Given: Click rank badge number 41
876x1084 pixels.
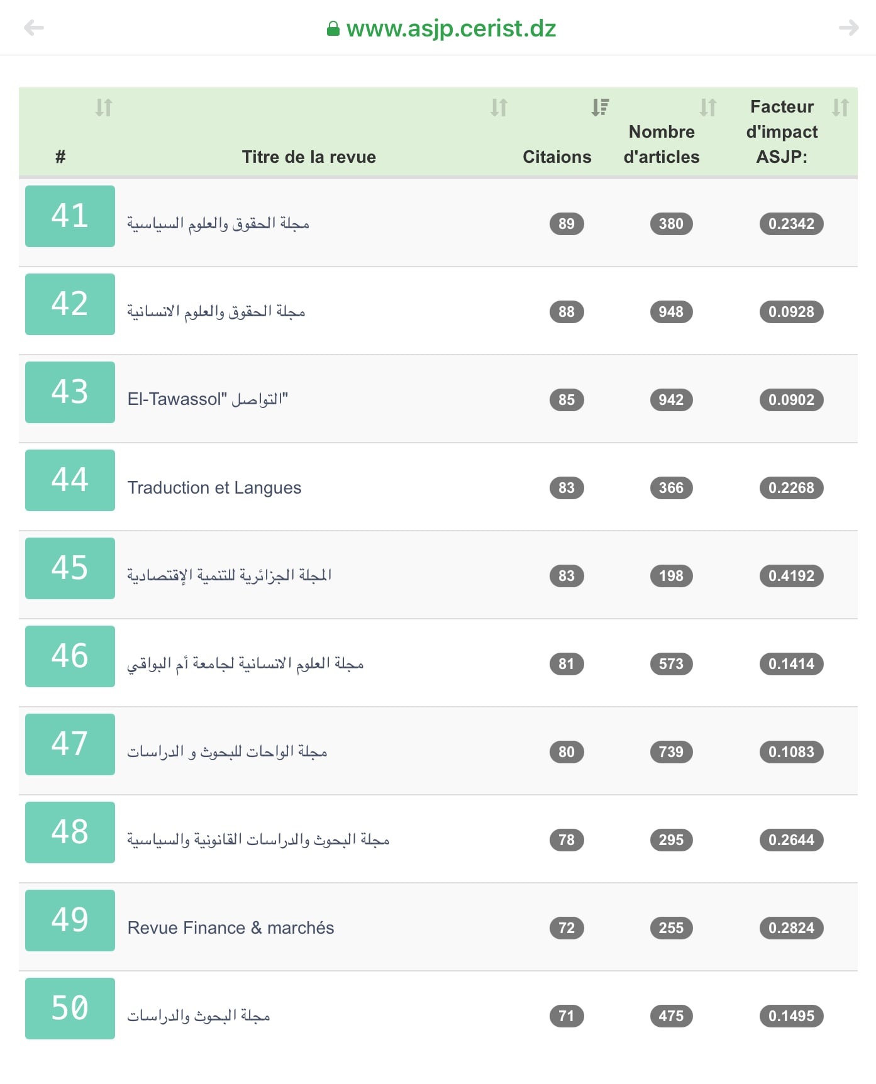Looking at the screenshot, I should pyautogui.click(x=70, y=216).
